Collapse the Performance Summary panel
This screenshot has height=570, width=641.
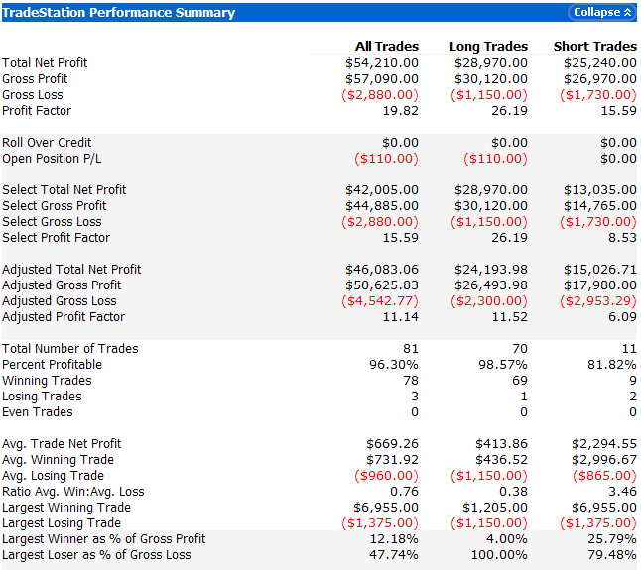[596, 13]
